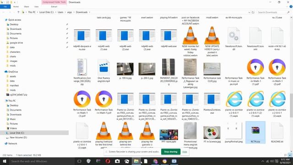293x165 pixels.
Task: Open the Home ribbon tab
Action: click(x=16, y=6)
